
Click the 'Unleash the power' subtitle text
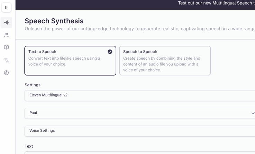pos(140,29)
